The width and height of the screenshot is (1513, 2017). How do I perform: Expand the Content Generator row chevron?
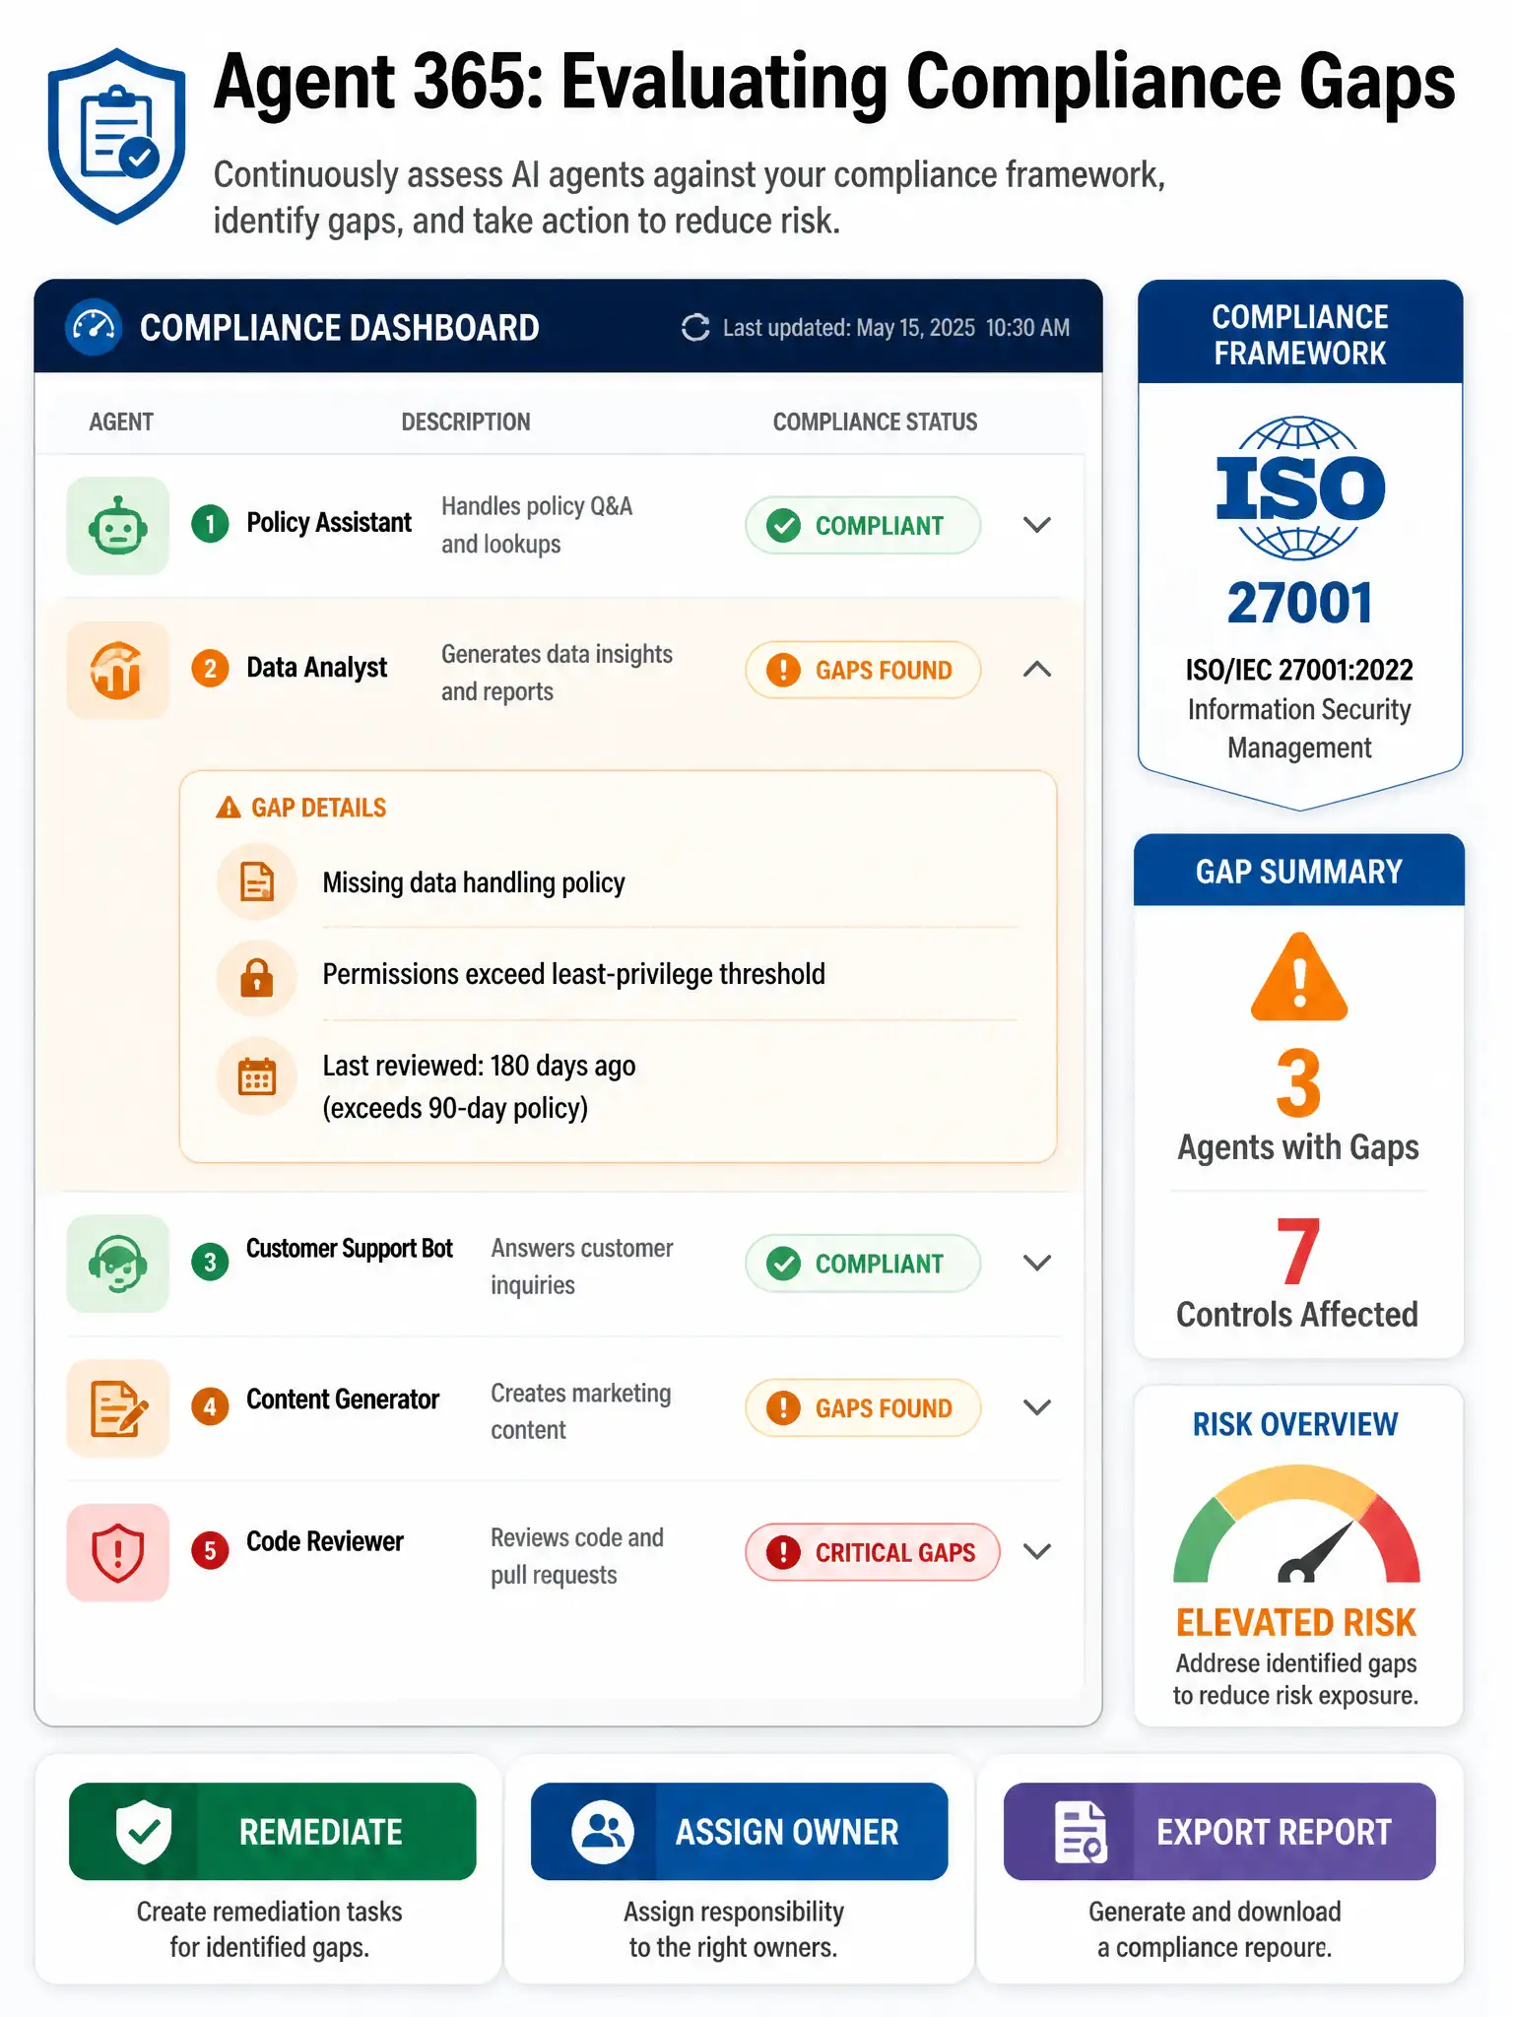pyautogui.click(x=1037, y=1407)
